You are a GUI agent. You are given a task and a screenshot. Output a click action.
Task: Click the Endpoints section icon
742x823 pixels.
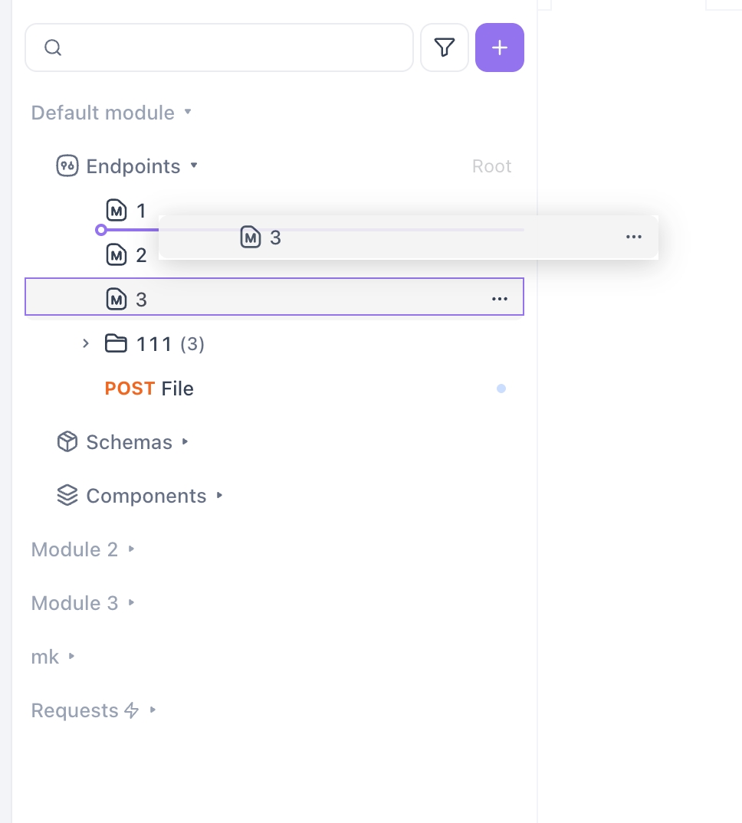(x=67, y=166)
